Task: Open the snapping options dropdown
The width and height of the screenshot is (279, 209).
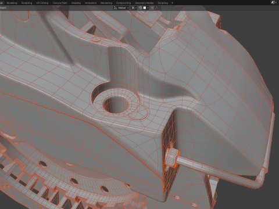Action: [x=146, y=8]
